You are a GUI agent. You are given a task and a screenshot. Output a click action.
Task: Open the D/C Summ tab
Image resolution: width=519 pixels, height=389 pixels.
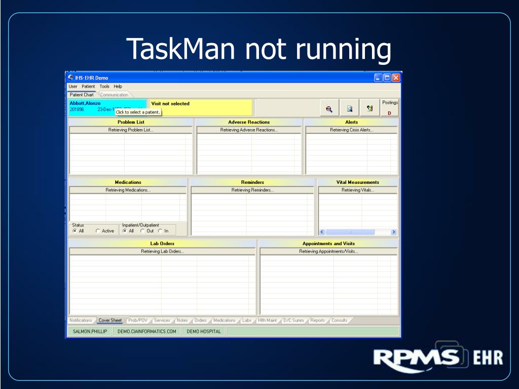pyautogui.click(x=293, y=320)
